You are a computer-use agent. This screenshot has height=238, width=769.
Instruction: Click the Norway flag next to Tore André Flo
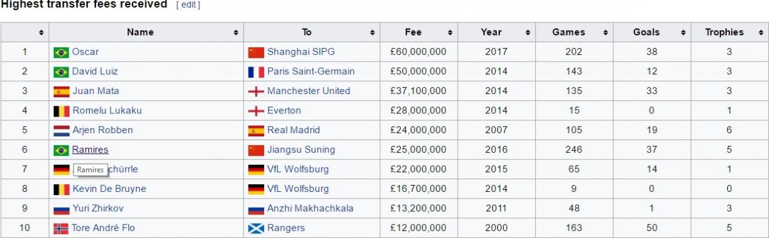coord(62,228)
